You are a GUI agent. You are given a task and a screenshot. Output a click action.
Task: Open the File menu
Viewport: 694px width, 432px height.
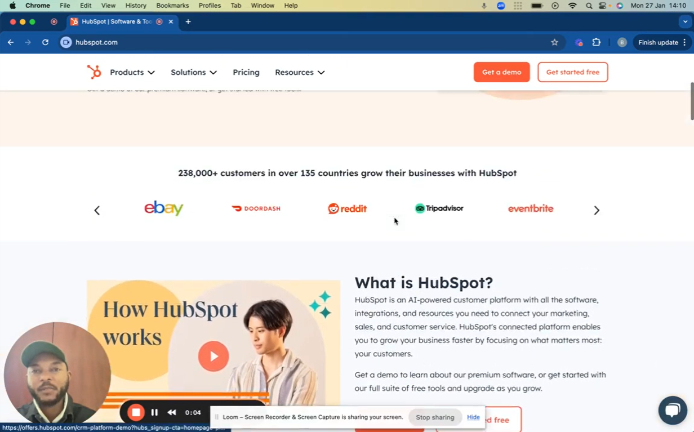pos(65,6)
